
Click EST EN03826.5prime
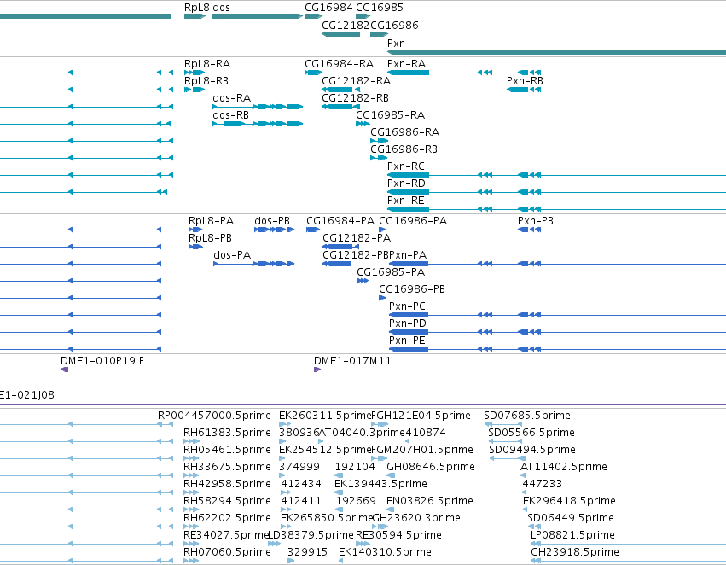430,501
